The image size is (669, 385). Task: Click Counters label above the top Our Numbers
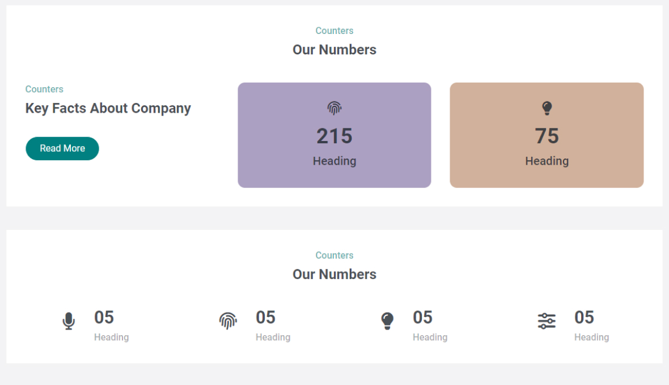click(x=334, y=31)
